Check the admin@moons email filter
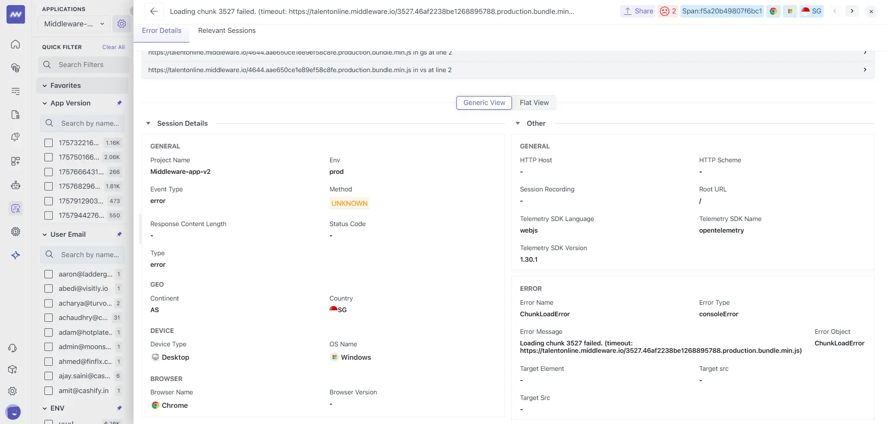887x424 pixels. point(49,347)
